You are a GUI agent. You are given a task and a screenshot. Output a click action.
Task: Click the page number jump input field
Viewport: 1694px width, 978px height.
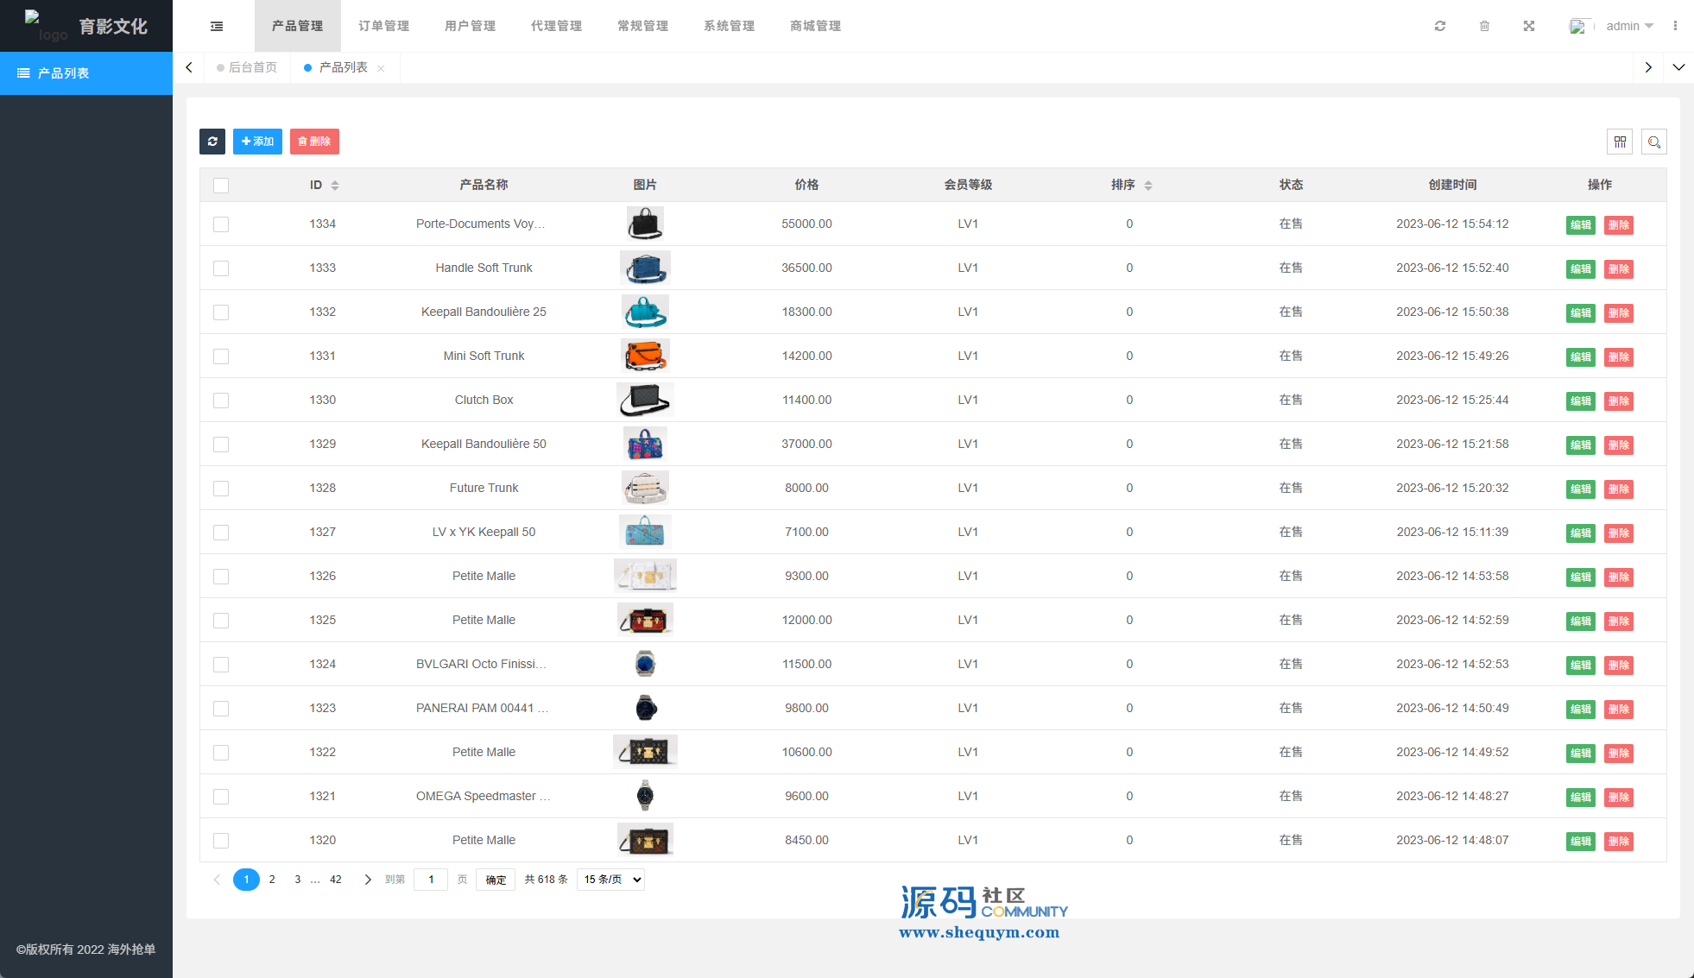coord(431,880)
